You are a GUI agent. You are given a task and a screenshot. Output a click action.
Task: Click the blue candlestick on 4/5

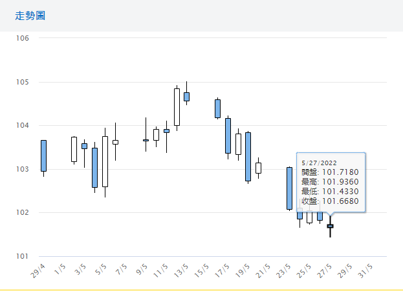coord(94,167)
